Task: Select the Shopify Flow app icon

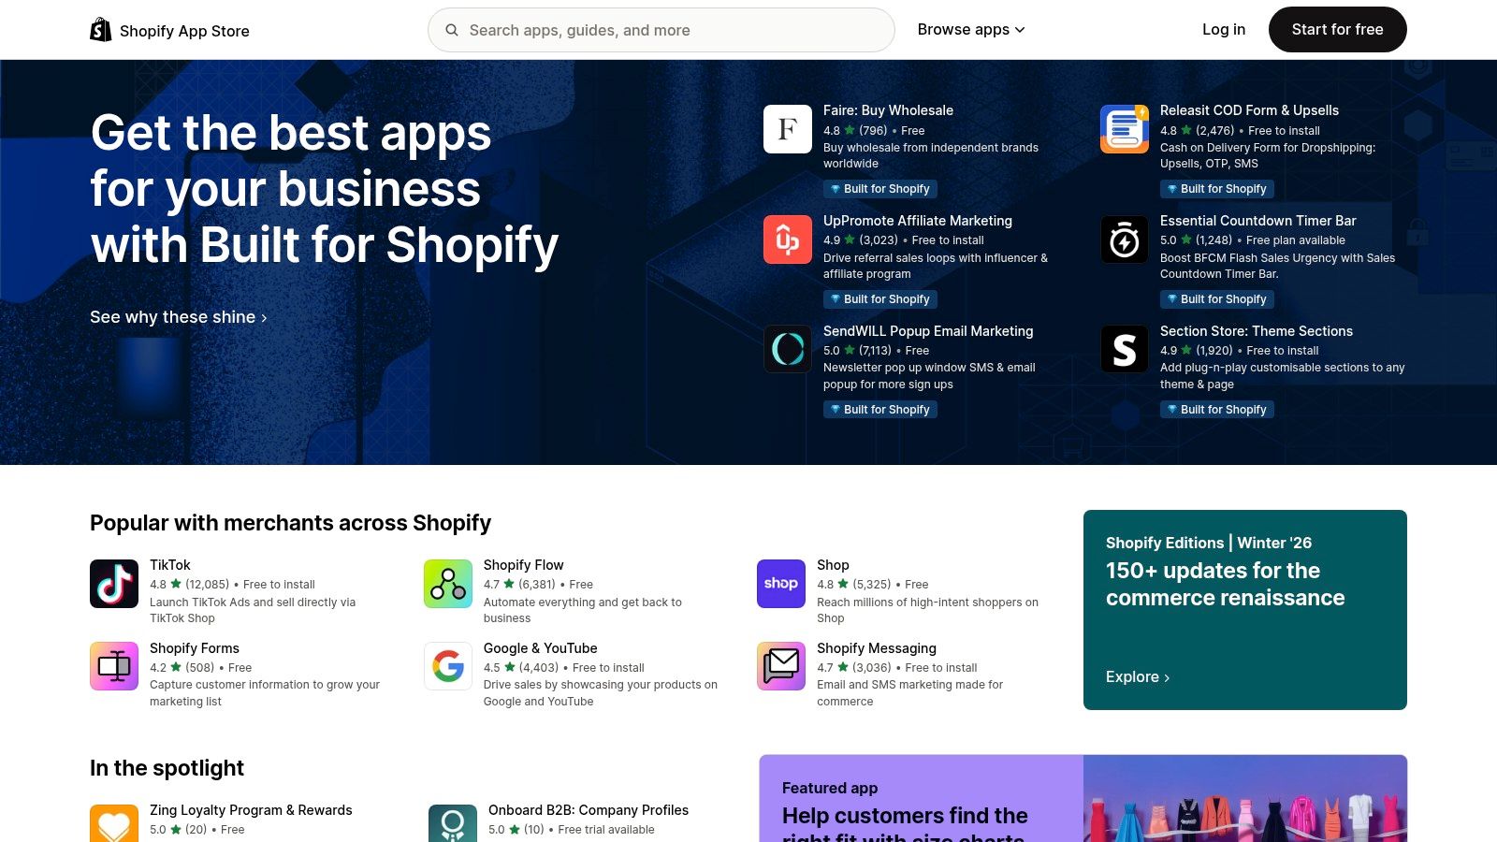Action: (447, 583)
